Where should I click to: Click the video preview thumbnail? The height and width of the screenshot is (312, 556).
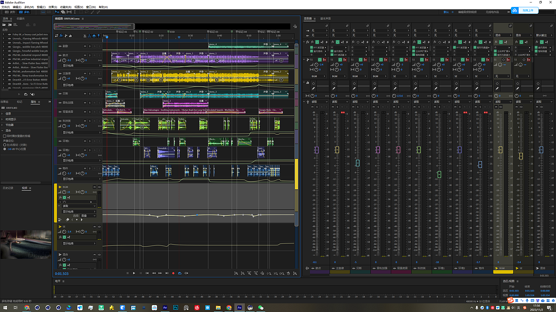coord(26,244)
